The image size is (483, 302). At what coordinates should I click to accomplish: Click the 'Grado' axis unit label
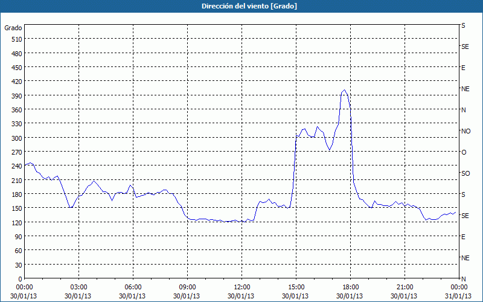[13, 28]
